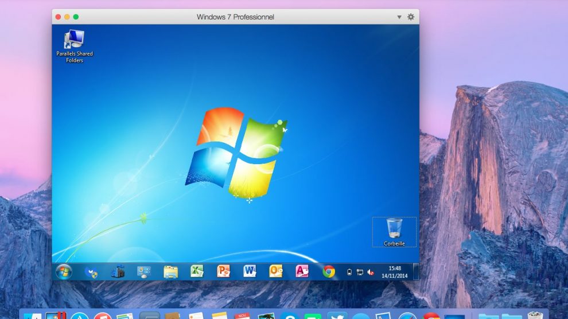This screenshot has width=568, height=319.
Task: Minimize the VM window with the yellow button
Action: (x=67, y=17)
